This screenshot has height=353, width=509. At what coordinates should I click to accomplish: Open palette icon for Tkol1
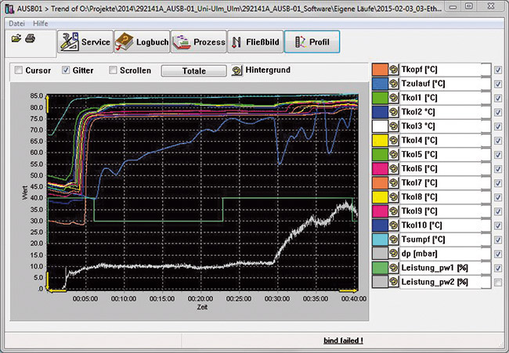coord(394,98)
